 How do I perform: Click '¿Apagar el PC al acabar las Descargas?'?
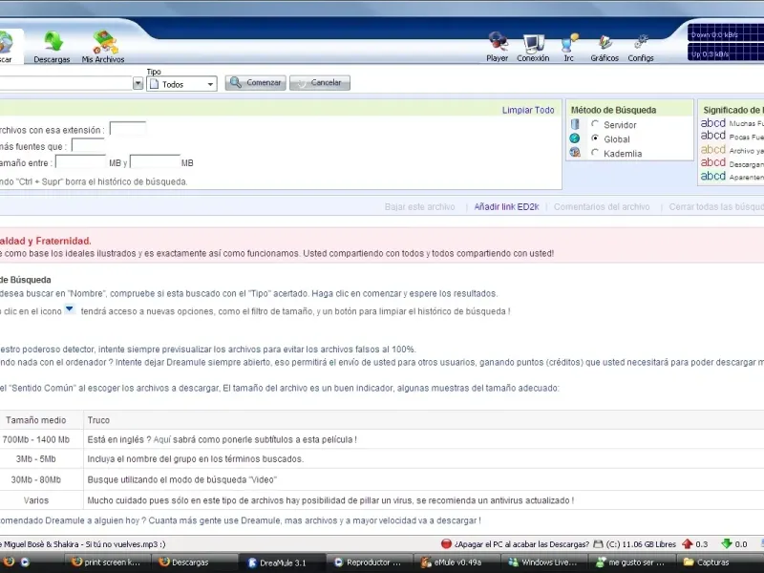[x=521, y=544]
